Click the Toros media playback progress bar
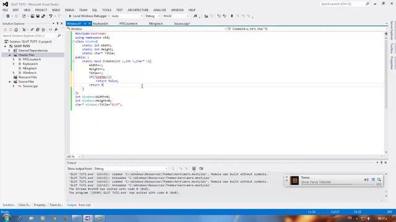396x222 pixels. [338, 184]
